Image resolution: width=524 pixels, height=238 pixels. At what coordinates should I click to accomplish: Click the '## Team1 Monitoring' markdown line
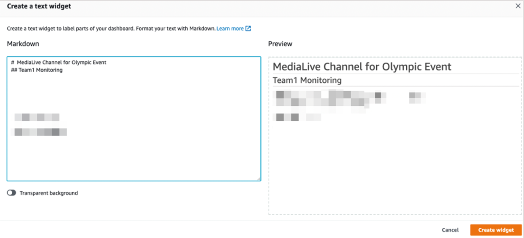point(37,70)
